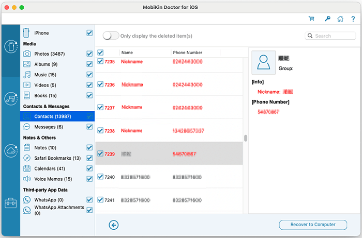The image size is (362, 238).
Task: Uncheck the checkbox for contact row 7236
Action: (x=100, y=84)
